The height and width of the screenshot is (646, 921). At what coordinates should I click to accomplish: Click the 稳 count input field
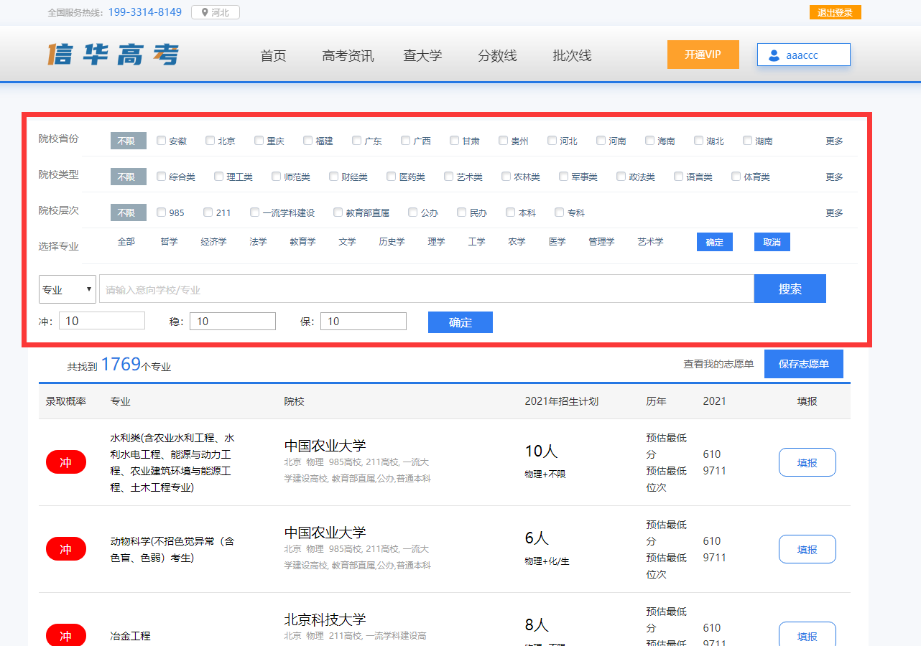233,321
